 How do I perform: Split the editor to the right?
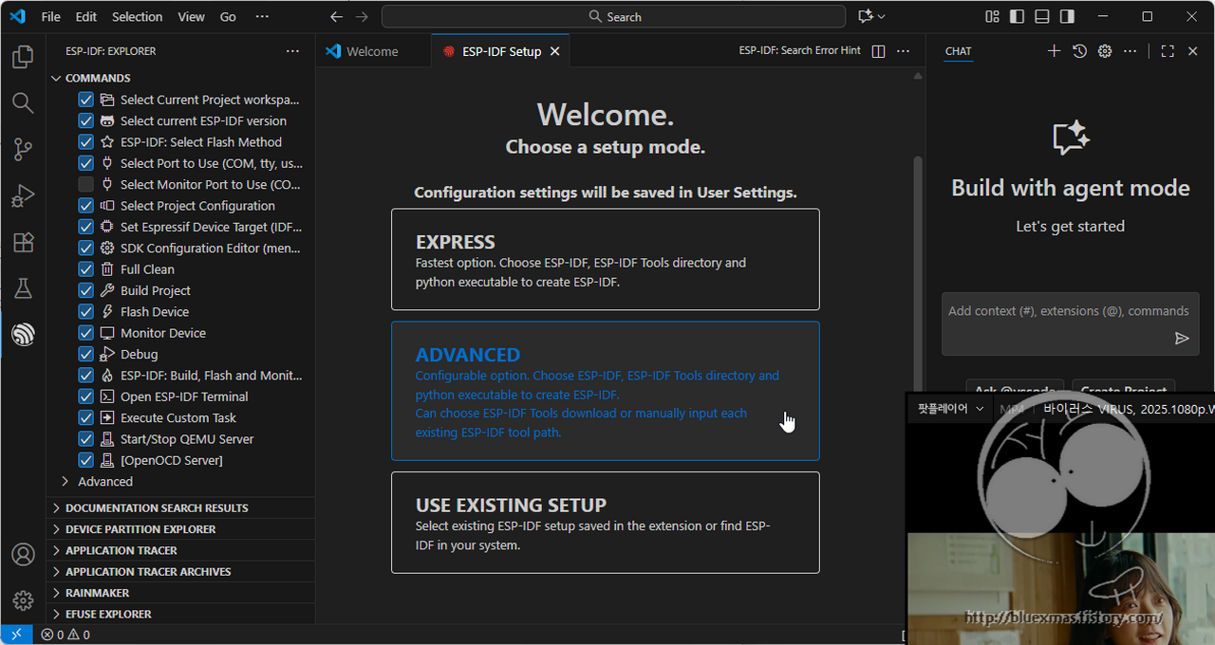[878, 51]
